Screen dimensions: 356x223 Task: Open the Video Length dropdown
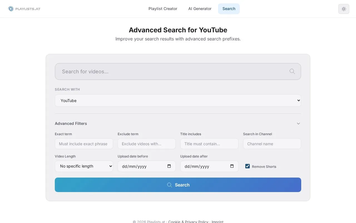[84, 166]
